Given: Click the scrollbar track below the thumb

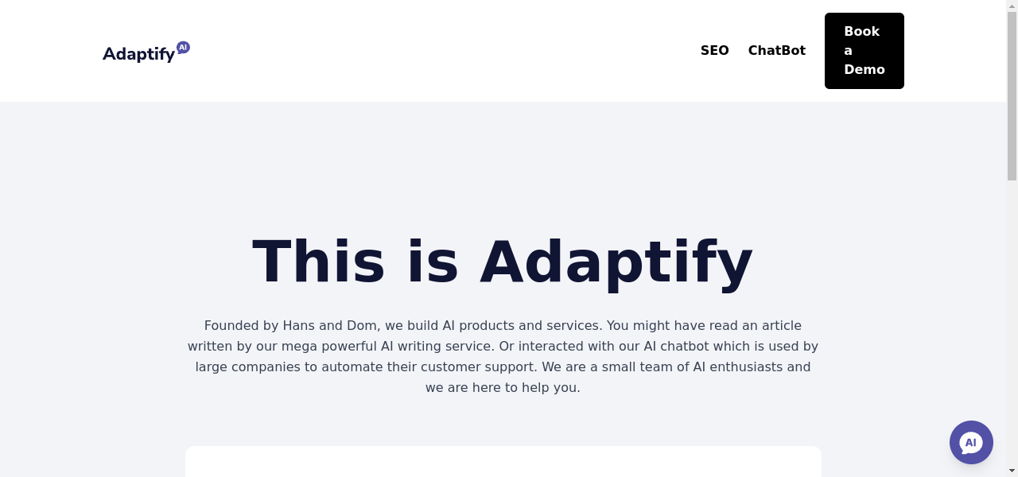Looking at the screenshot, I should coord(1012,318).
